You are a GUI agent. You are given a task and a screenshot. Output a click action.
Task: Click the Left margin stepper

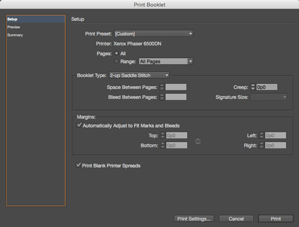coord(261,135)
